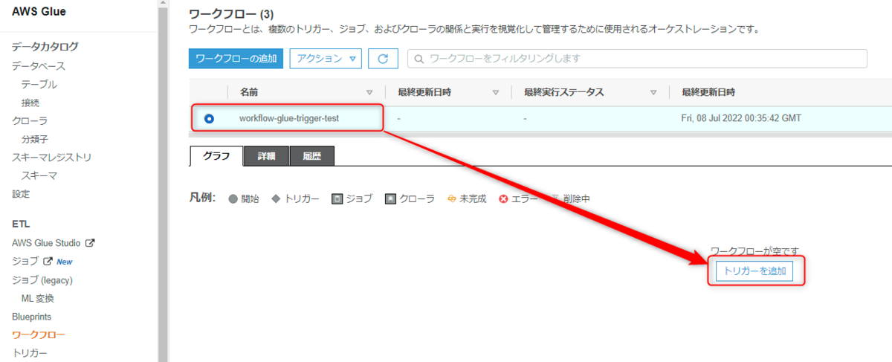Click the refresh workflows icon button

[x=383, y=59]
